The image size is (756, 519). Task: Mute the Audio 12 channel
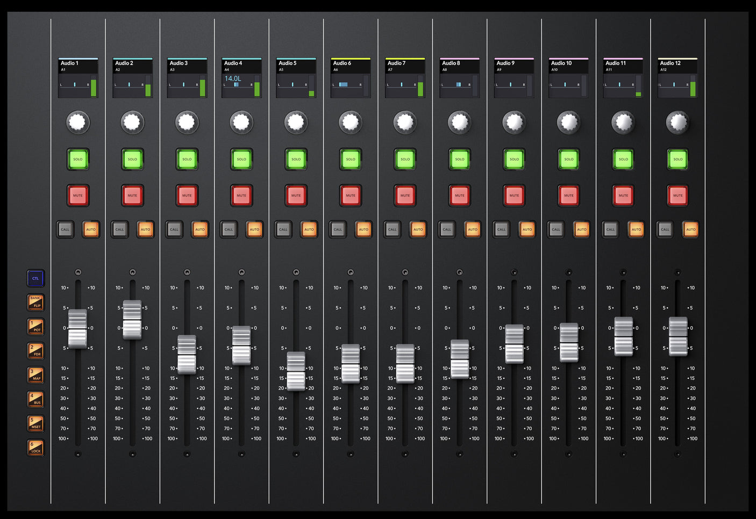coord(677,195)
